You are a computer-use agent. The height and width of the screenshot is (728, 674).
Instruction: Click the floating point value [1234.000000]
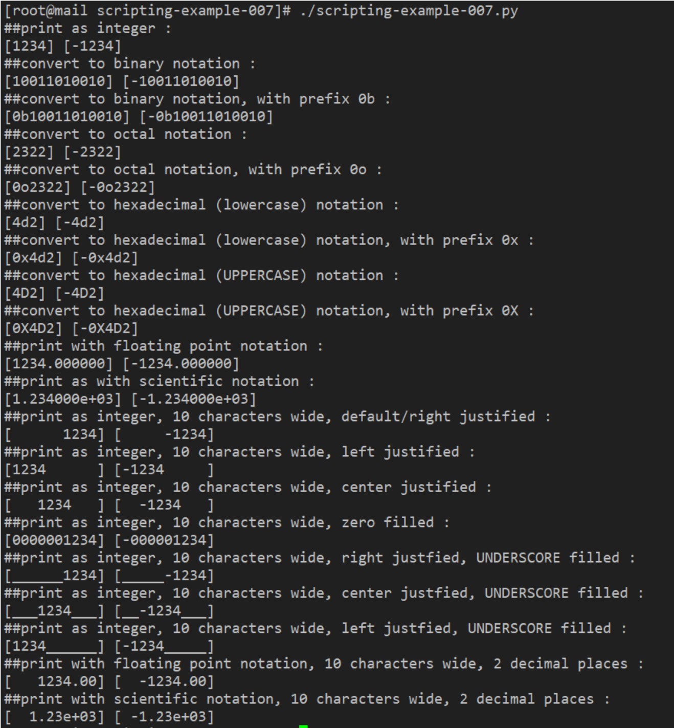click(x=58, y=364)
